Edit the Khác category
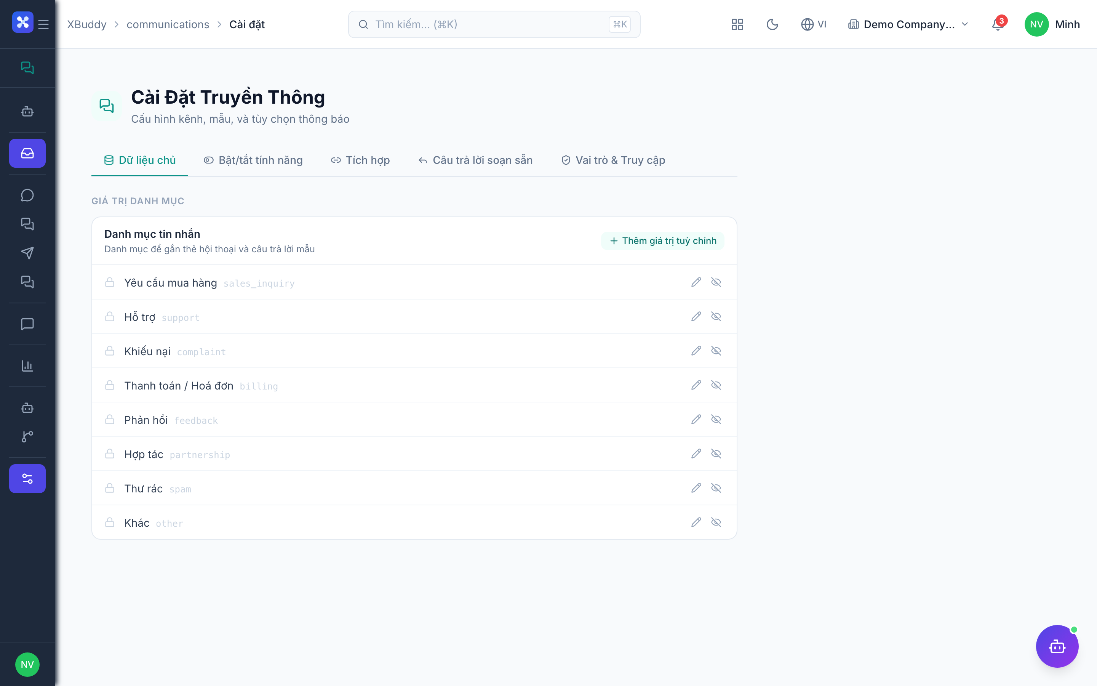The width and height of the screenshot is (1097, 686). (696, 522)
